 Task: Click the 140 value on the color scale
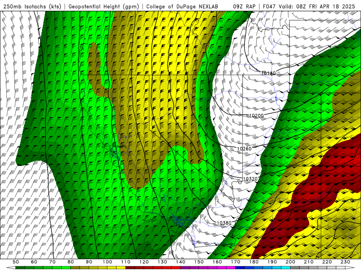(180, 262)
